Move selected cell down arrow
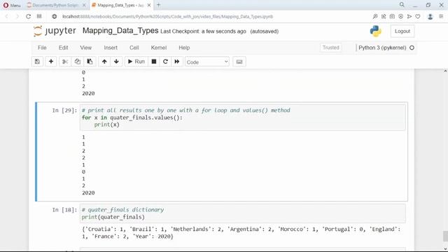Image resolution: width=448 pixels, height=252 pixels. (116, 62)
